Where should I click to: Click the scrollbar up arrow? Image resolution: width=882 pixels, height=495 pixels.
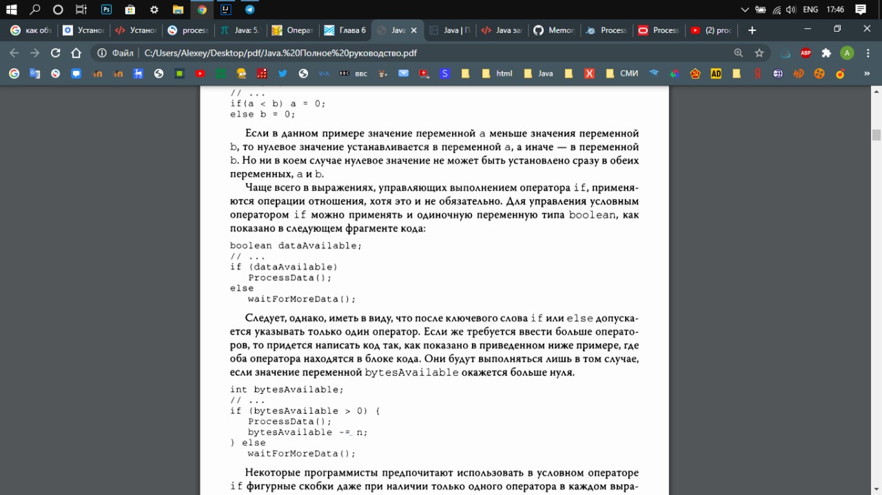tap(876, 90)
